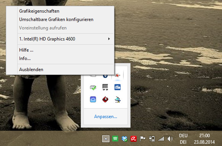Open the scanner network icon in tray

(118, 99)
